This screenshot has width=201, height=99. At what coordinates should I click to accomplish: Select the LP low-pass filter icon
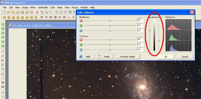(x=46, y=17)
